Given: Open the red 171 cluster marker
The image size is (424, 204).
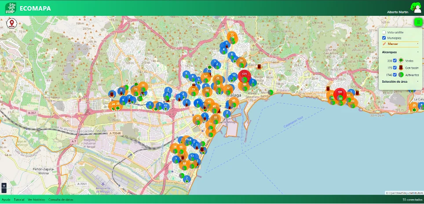Looking at the screenshot, I should coord(245,76).
